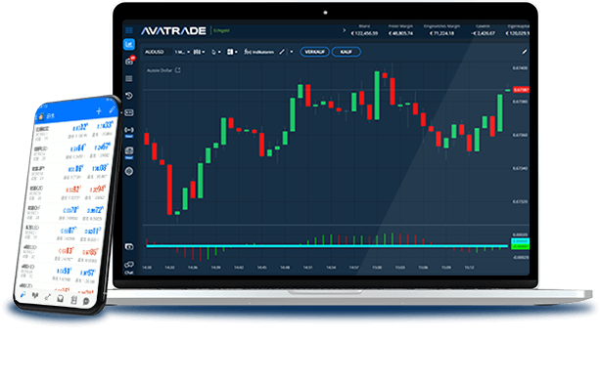
Task: Click the AUDUSD symbol field
Action: pyautogui.click(x=157, y=52)
